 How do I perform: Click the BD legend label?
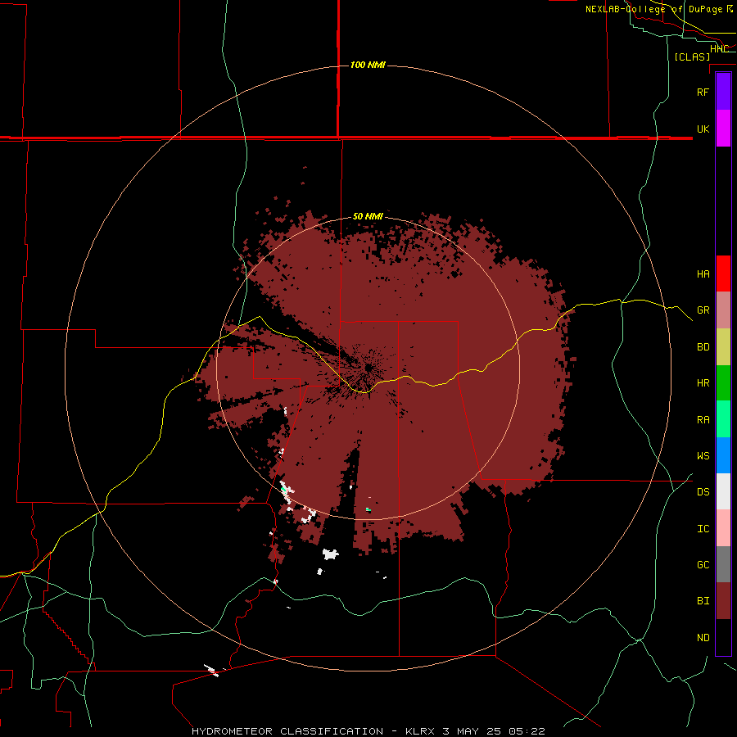point(703,347)
